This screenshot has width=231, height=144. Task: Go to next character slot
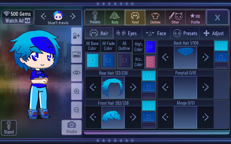point(73,16)
